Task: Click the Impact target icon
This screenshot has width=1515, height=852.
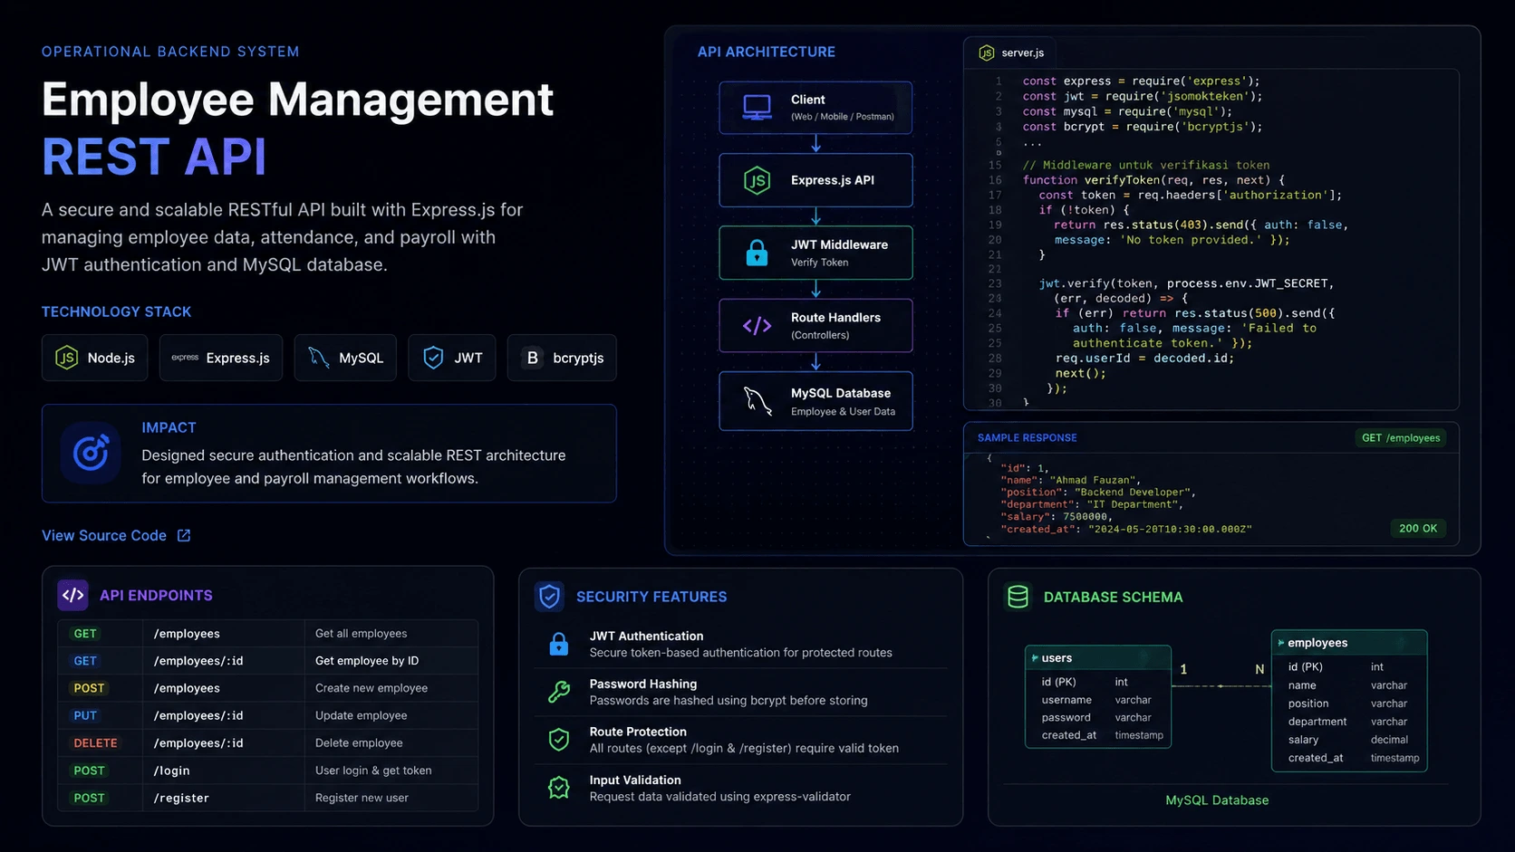Action: [x=91, y=453]
